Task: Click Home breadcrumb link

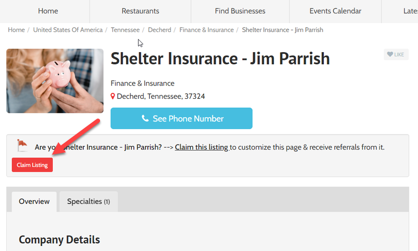Action: pos(16,30)
